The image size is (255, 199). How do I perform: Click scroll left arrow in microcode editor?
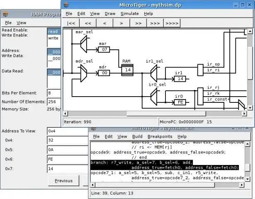(x=93, y=185)
